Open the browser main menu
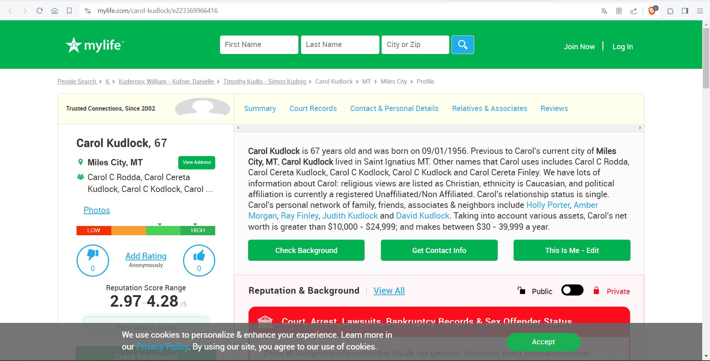 click(700, 11)
